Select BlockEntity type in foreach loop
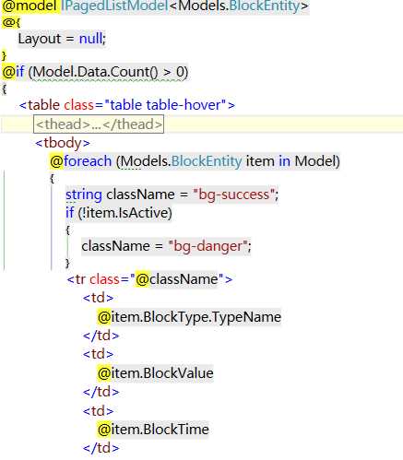This screenshot has height=460, width=403. coord(207,161)
